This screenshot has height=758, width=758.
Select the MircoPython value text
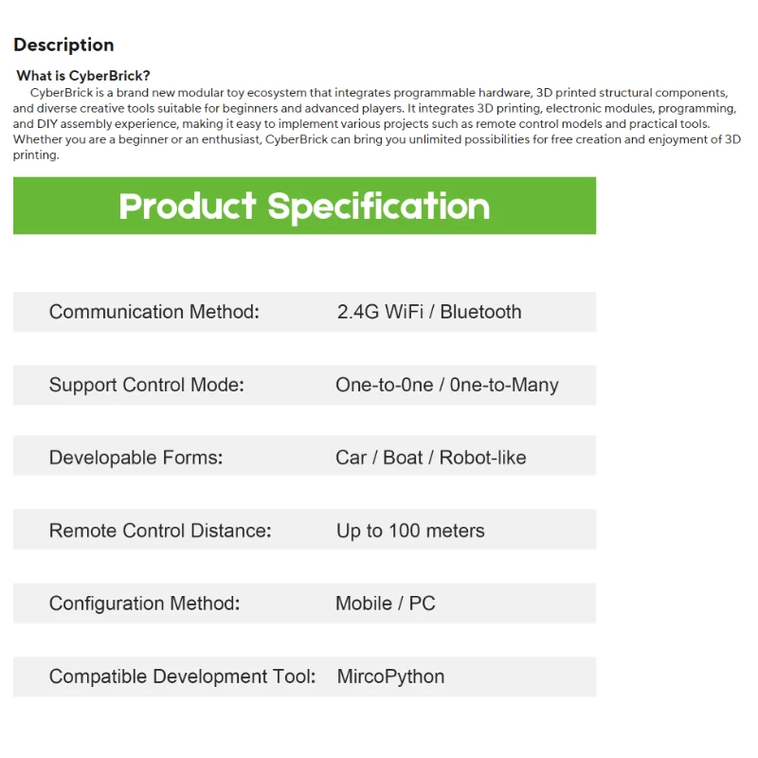(390, 677)
